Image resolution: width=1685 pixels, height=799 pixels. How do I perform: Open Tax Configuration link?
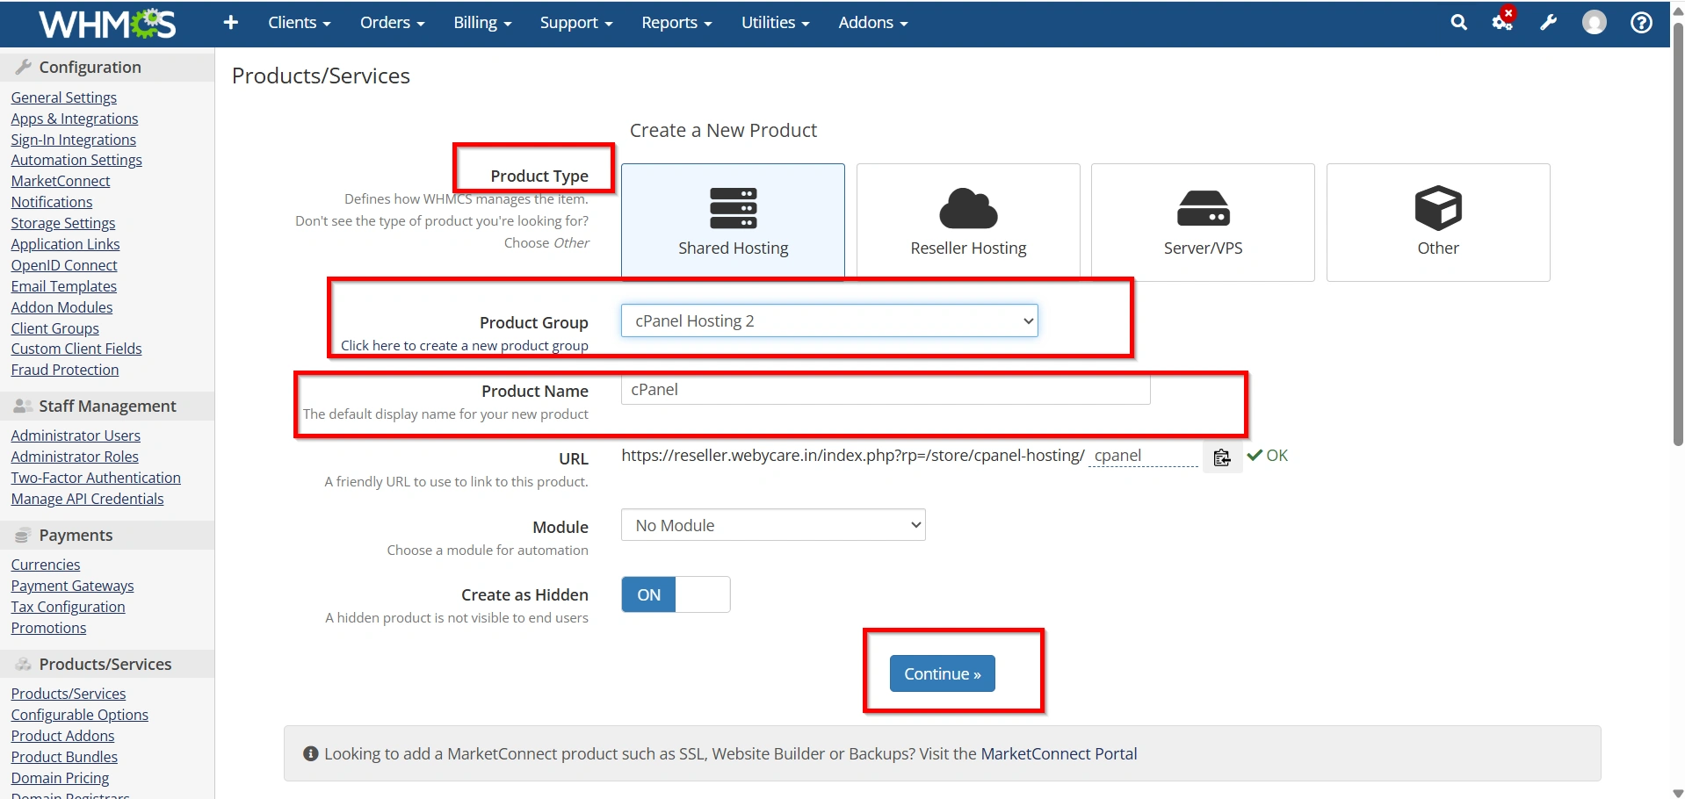click(x=68, y=607)
